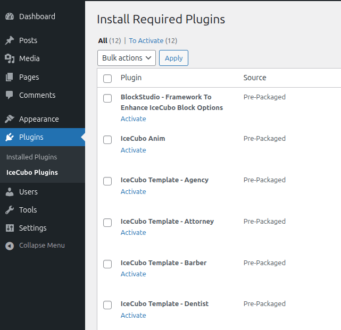Click Pre-Packaged source for IceCubo Anim
The width and height of the screenshot is (341, 330).
tap(264, 139)
